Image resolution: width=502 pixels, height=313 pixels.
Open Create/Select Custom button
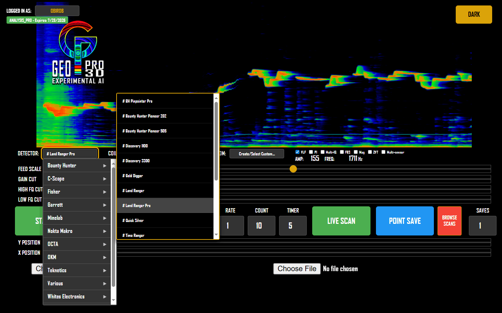[257, 154]
